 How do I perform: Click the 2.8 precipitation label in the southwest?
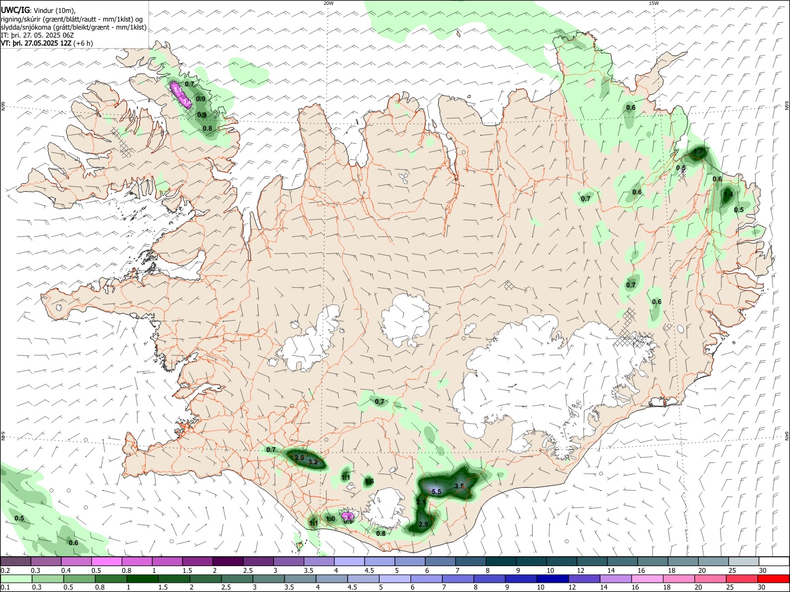300,458
